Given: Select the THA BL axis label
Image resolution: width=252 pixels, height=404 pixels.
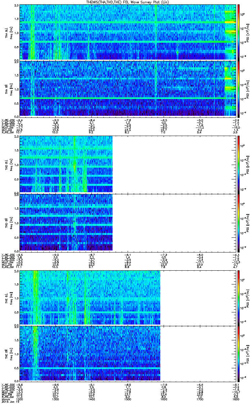Looking at the screenshot, I should [6, 32].
